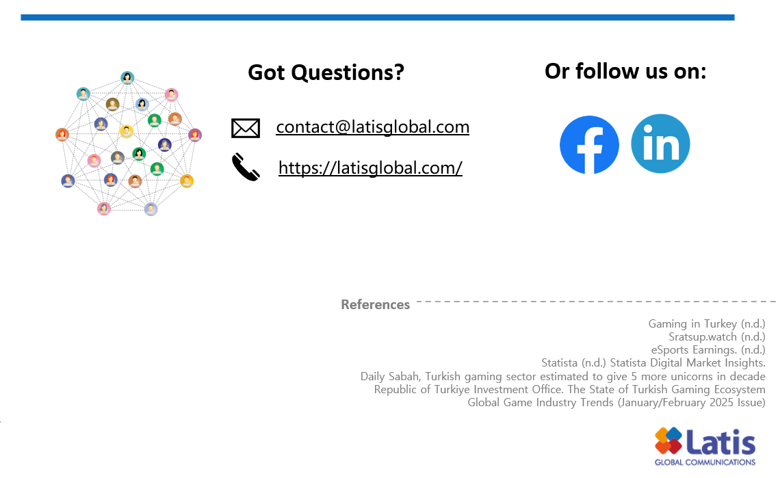Viewport: 778px width, 478px height.
Task: Click the envelope mail icon
Action: [x=246, y=128]
